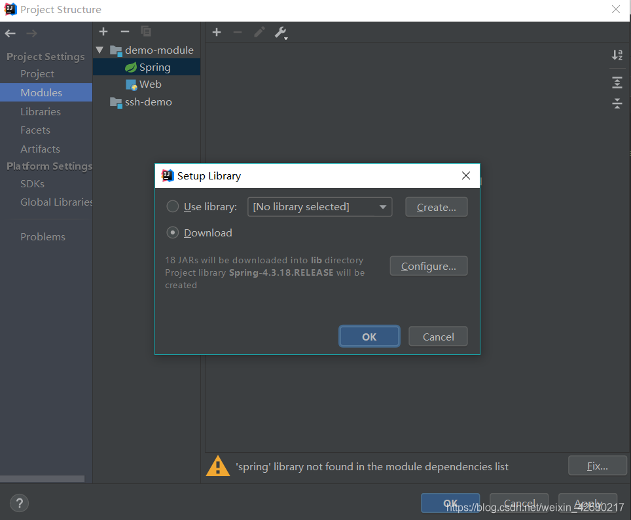The image size is (631, 520).
Task: Open the No library selected dropdown
Action: coord(320,207)
